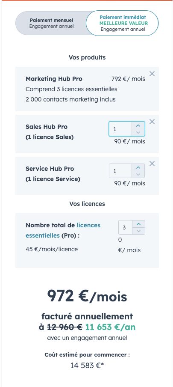Screen dimensions: 173x387
Task: Click the 972 €/mois total
Action: [x=87, y=296]
